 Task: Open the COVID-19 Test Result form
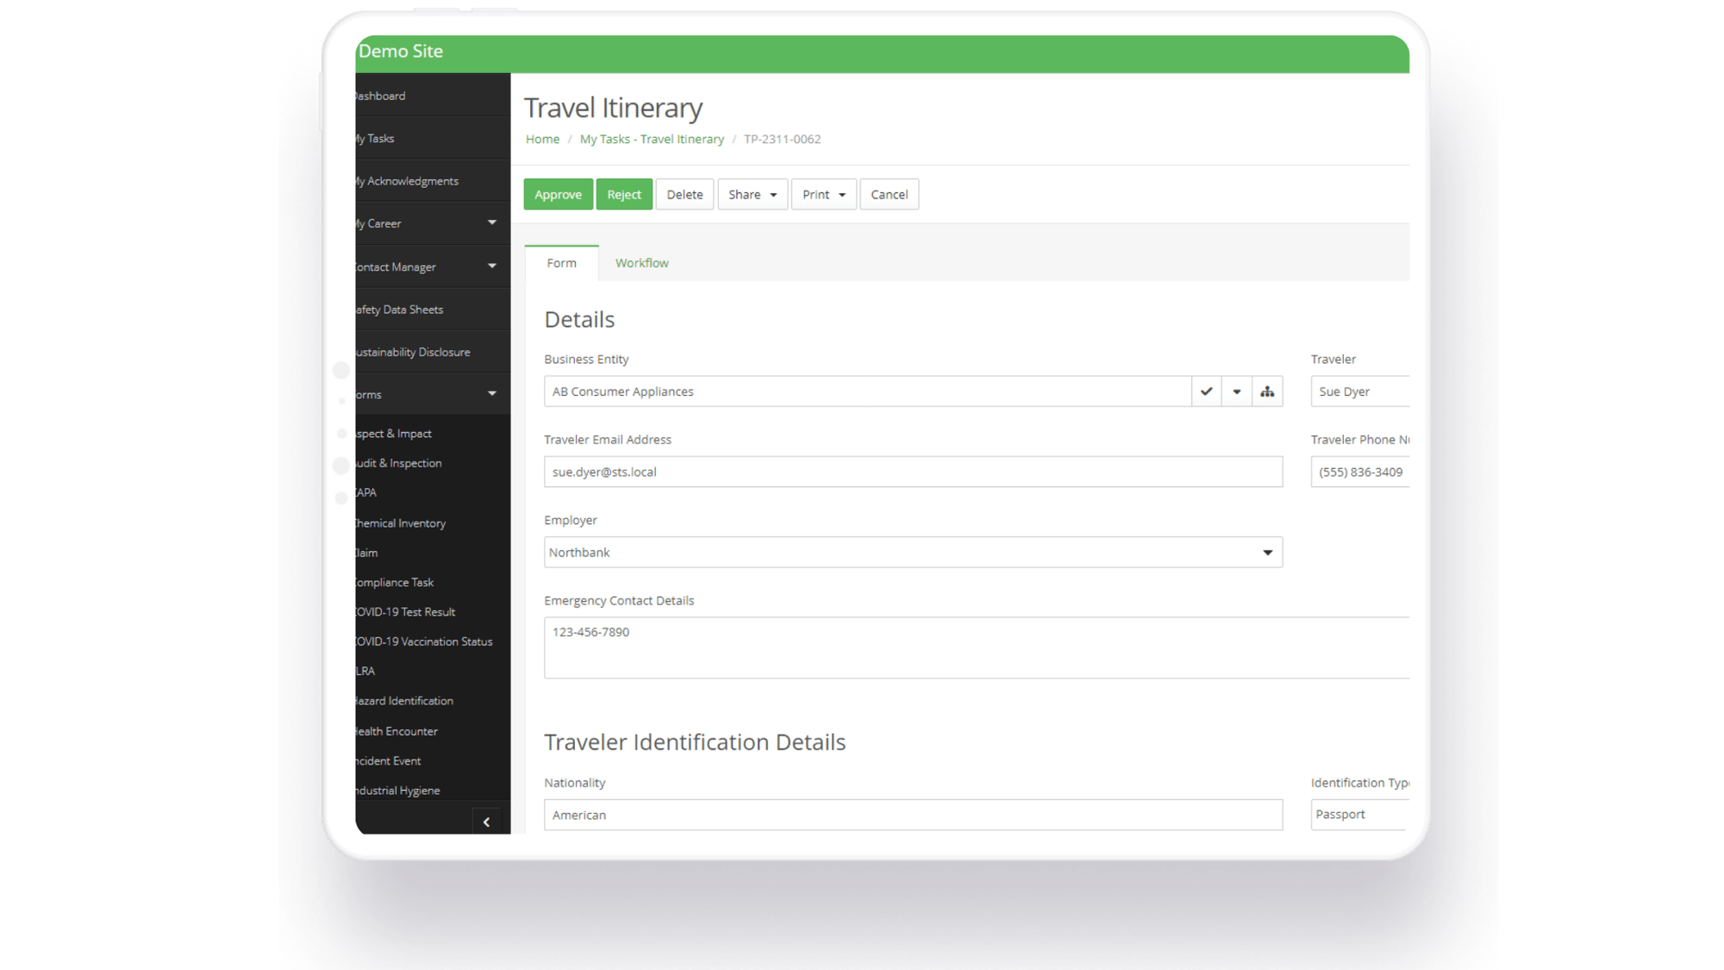click(406, 612)
